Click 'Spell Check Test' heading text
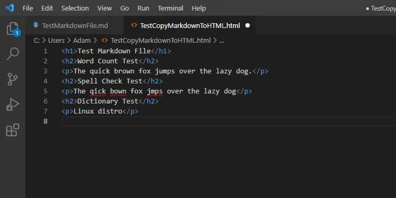Screen dimensions: 396x198 [x=110, y=81]
